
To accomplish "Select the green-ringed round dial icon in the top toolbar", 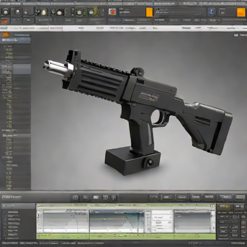I will pyautogui.click(x=79, y=12).
